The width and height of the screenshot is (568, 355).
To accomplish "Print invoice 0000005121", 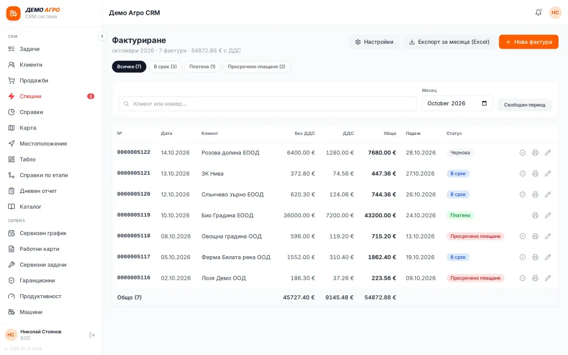I will coord(535,173).
